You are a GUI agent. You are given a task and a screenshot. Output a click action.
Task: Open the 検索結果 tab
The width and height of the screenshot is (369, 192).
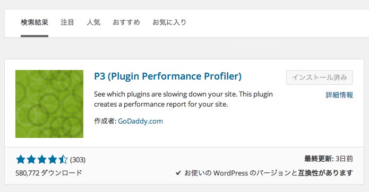(x=35, y=22)
